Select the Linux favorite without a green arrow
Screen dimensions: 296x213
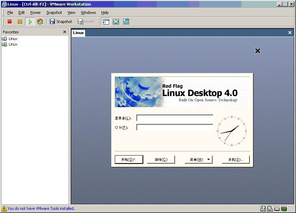point(10,39)
